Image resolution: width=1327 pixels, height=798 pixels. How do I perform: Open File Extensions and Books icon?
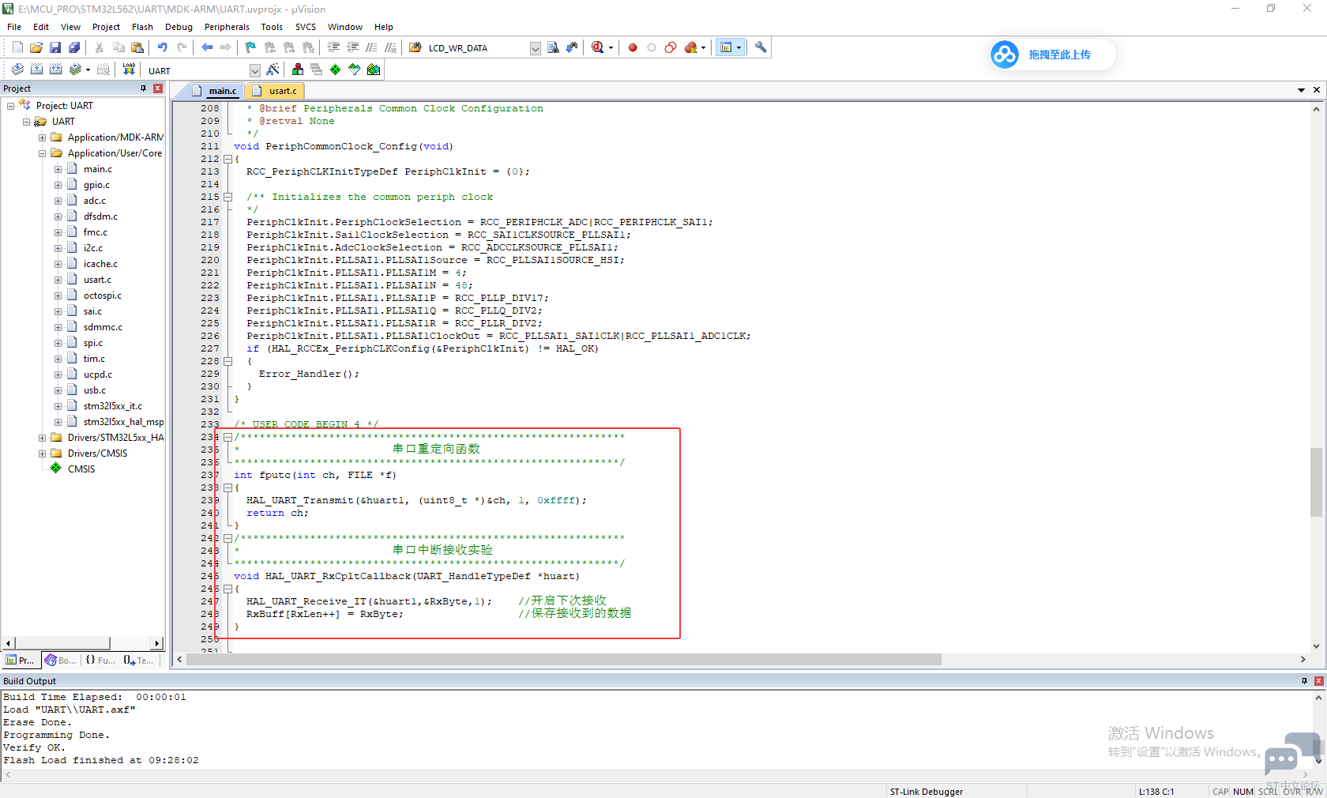[x=297, y=70]
